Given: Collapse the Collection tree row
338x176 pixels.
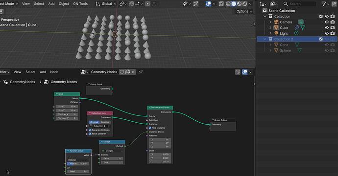Looking at the screenshot, I should tap(265, 16).
